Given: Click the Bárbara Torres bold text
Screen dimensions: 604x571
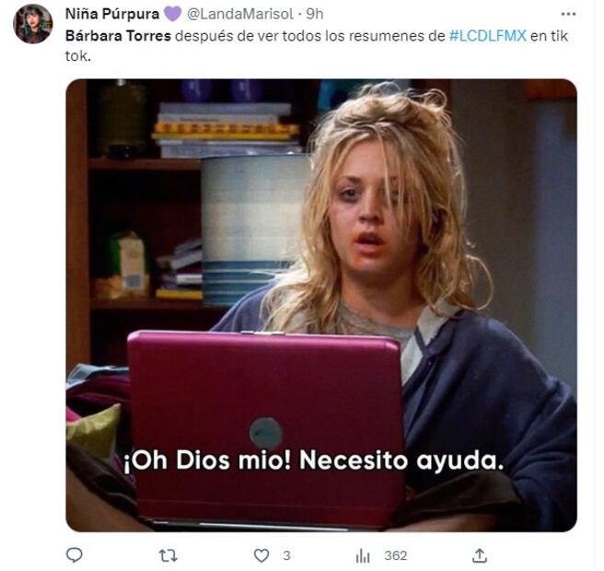Looking at the screenshot, I should 118,36.
